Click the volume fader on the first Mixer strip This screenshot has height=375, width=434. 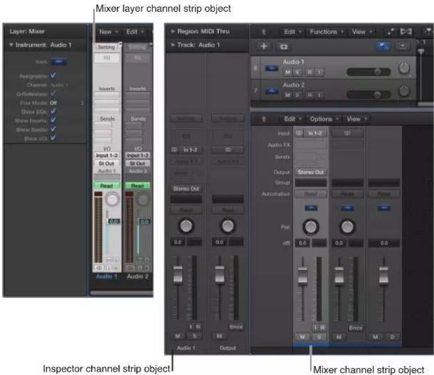click(x=303, y=275)
